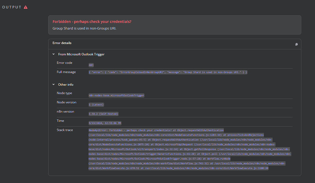Click the red warning icon beside OUTPUT
The image size is (315, 183).
(x=26, y=7)
